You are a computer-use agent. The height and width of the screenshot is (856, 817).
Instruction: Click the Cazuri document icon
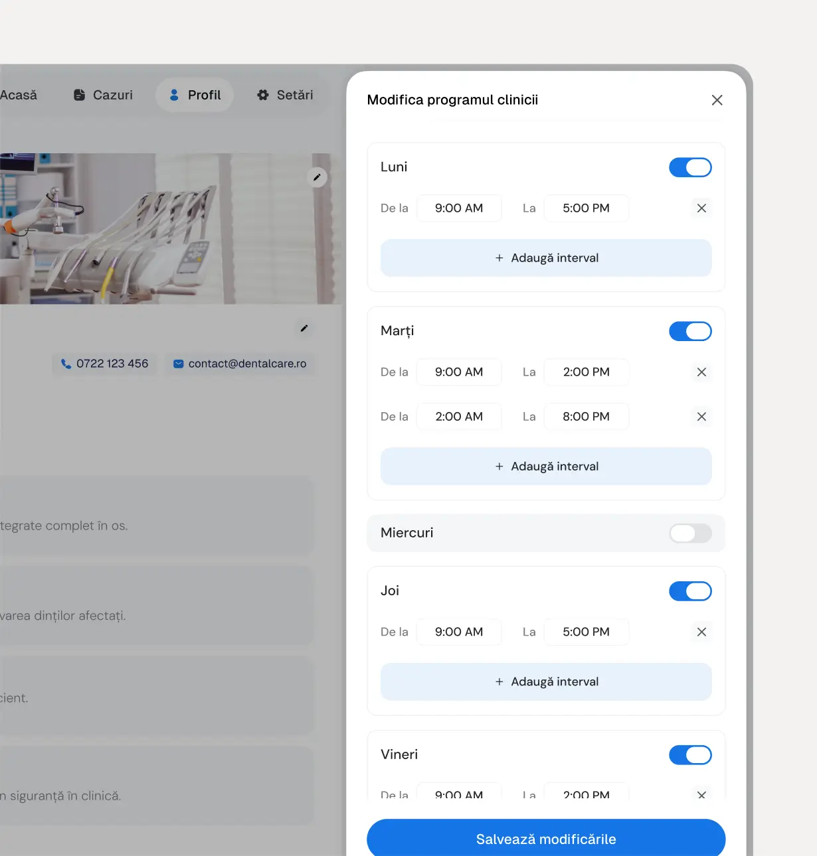coord(79,95)
